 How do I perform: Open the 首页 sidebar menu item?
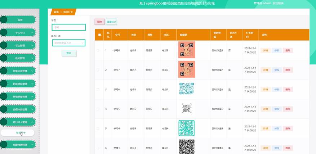18,20
